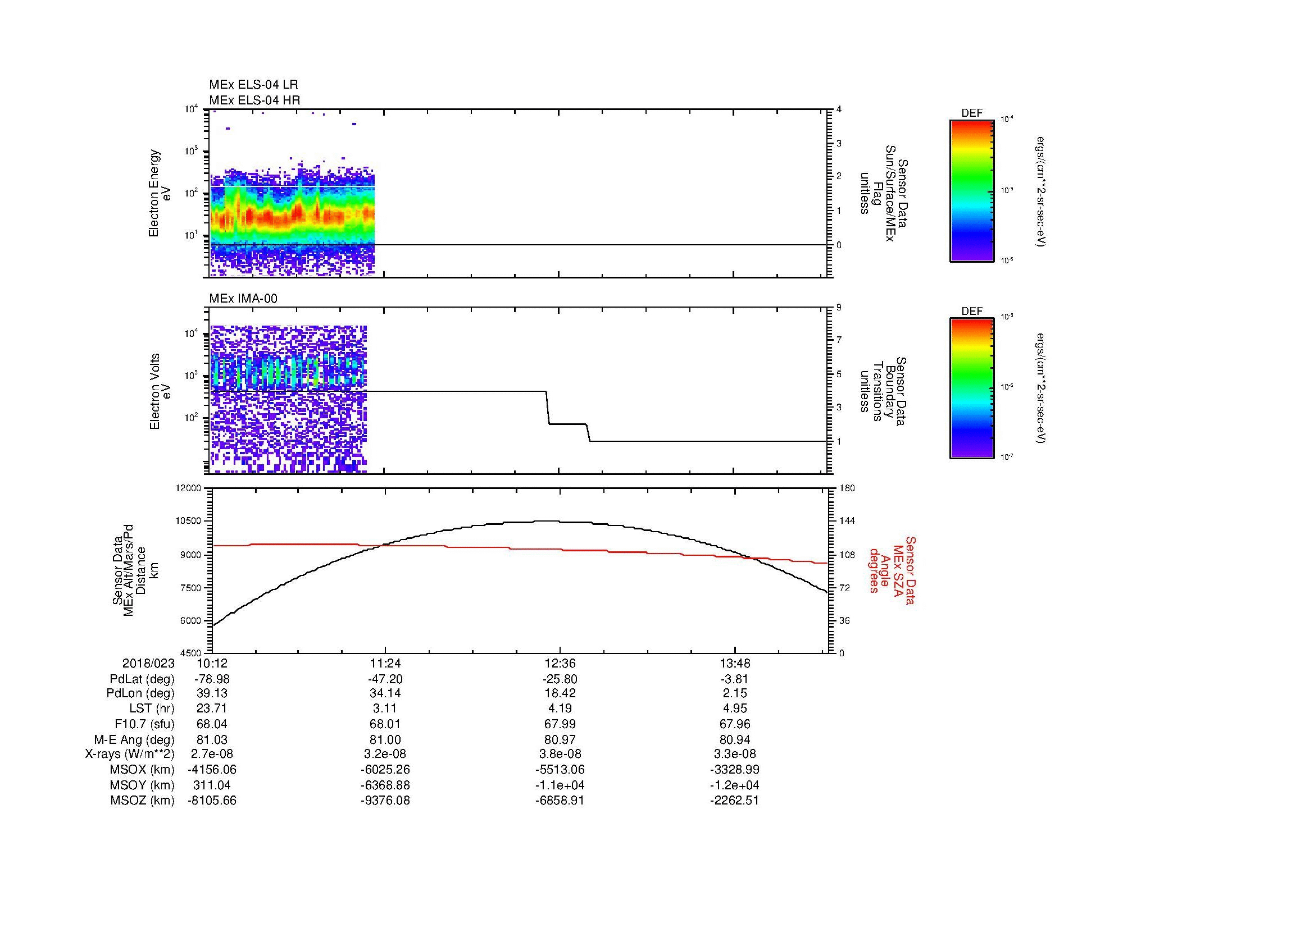Click the black altitude curve peak
This screenshot has height=928, width=1314.
tap(547, 521)
